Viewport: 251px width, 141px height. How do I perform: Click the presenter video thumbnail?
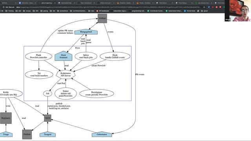tap(238, 11)
